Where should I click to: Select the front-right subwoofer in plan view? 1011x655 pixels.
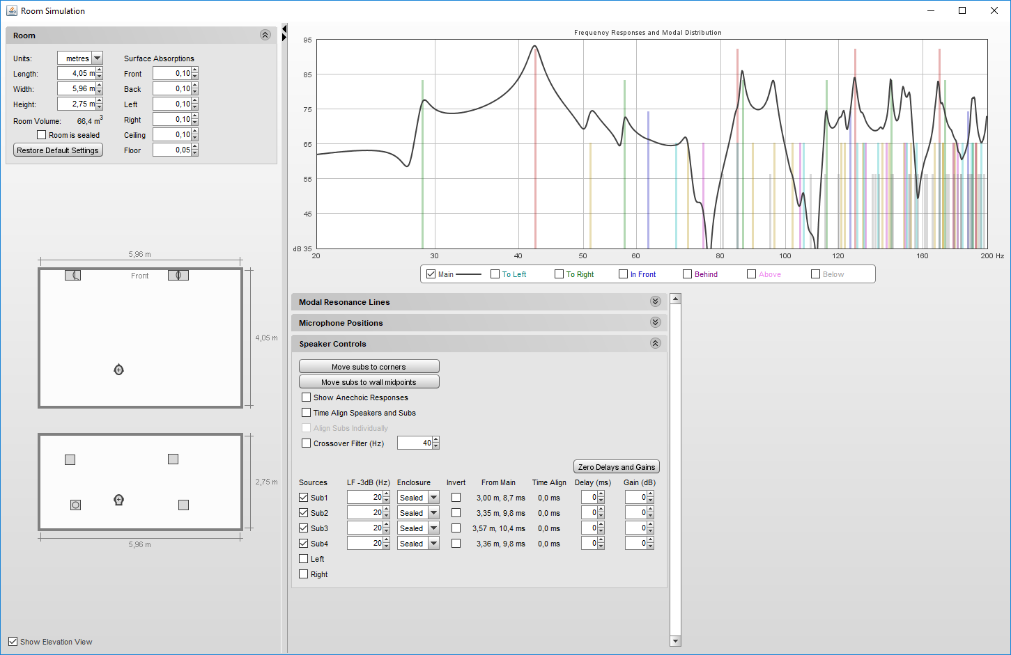(178, 275)
